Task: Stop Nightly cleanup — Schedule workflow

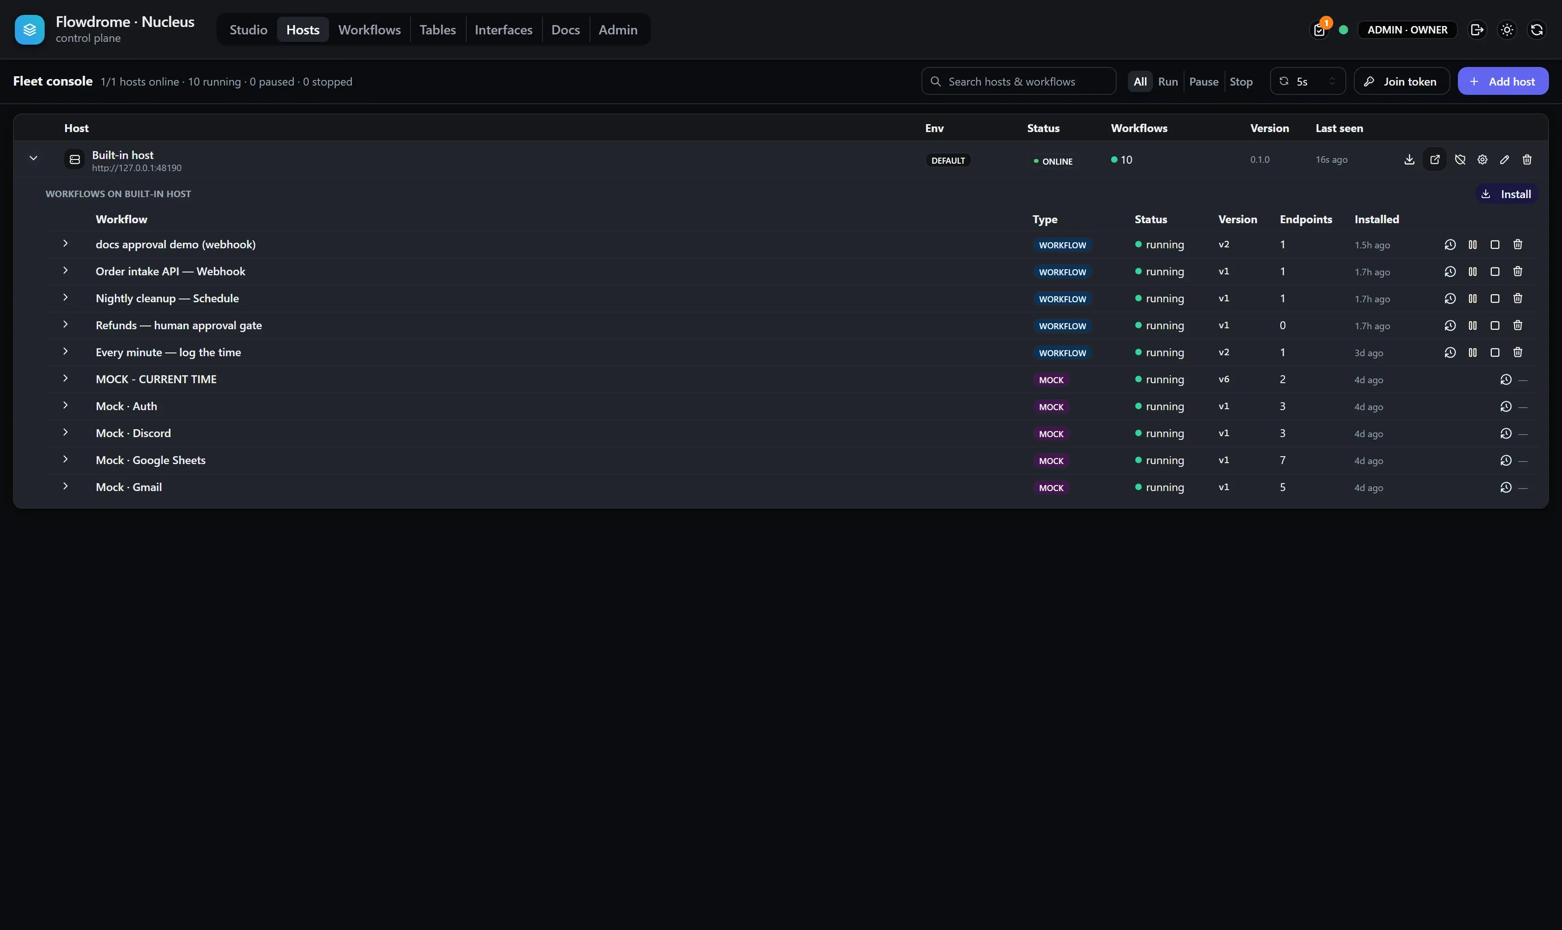Action: coord(1495,299)
